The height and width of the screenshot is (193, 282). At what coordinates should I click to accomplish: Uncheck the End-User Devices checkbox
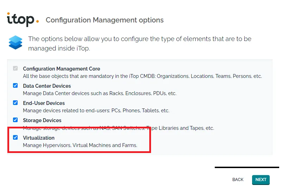15,103
